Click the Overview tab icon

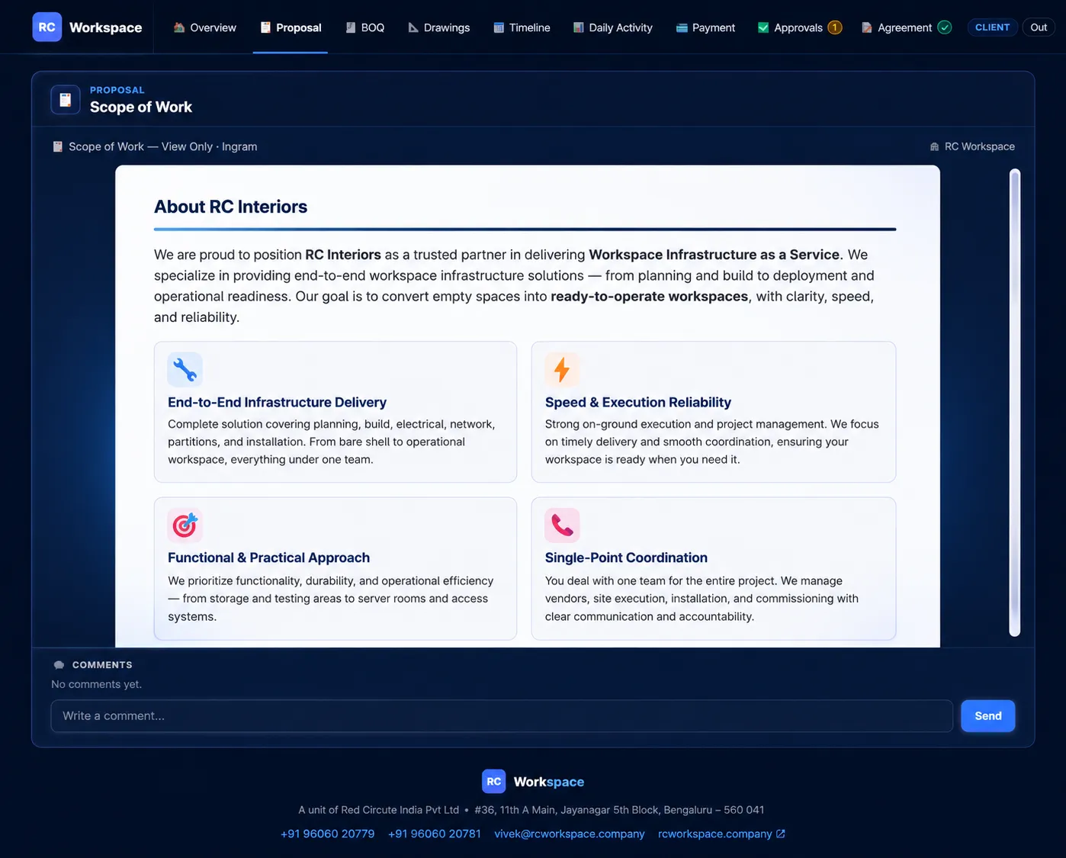point(179,27)
